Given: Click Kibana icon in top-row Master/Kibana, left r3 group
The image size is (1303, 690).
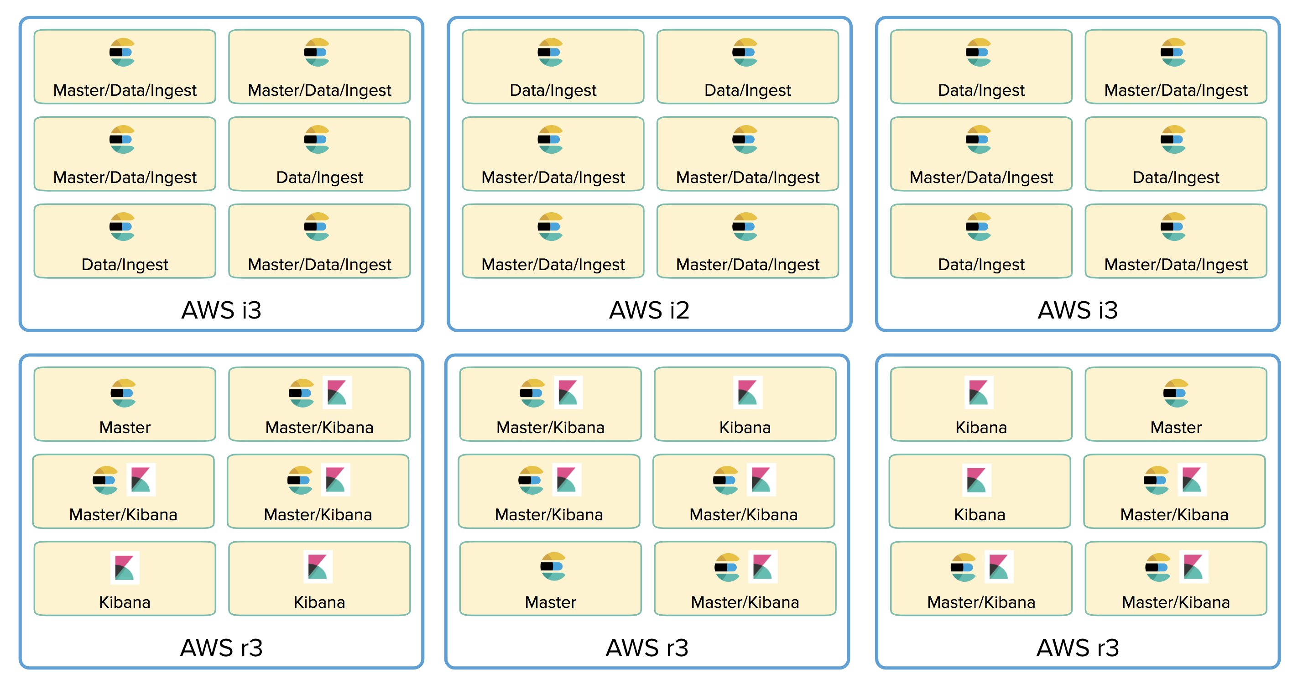Looking at the screenshot, I should point(338,392).
